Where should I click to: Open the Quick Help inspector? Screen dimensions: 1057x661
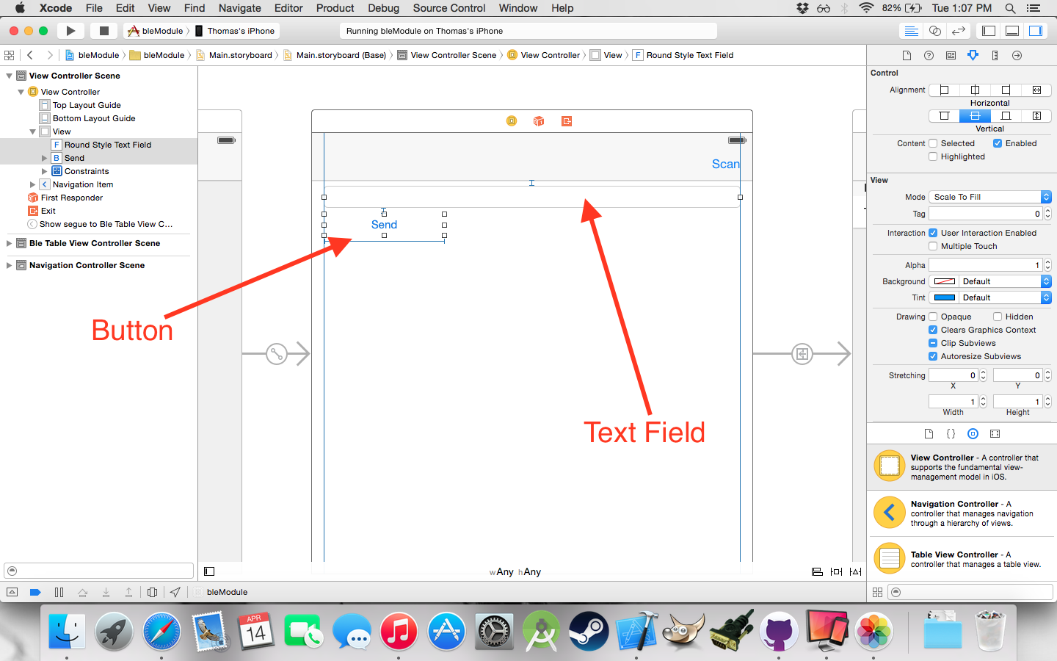[929, 55]
